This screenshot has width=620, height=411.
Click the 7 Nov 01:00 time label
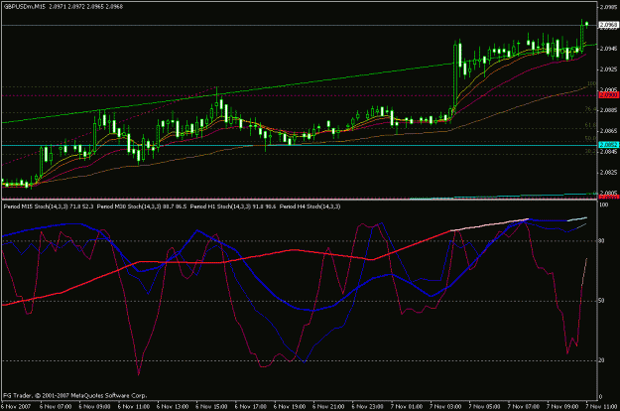407,407
